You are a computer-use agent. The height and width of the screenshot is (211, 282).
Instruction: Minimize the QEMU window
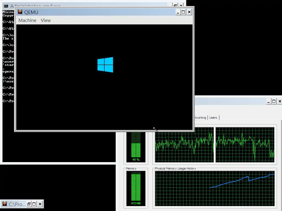178,12
